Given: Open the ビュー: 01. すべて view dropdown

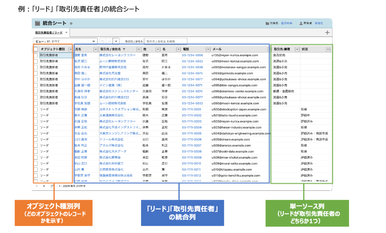Looking at the screenshot, I should click(x=65, y=41).
